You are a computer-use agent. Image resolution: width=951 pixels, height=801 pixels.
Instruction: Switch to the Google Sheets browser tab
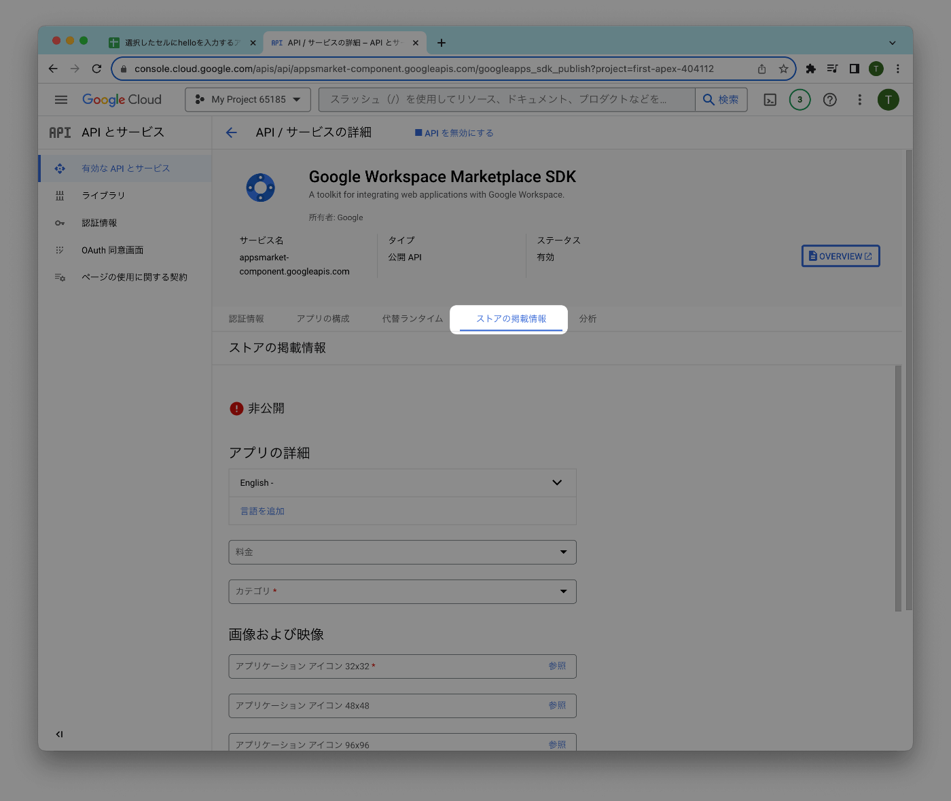181,43
